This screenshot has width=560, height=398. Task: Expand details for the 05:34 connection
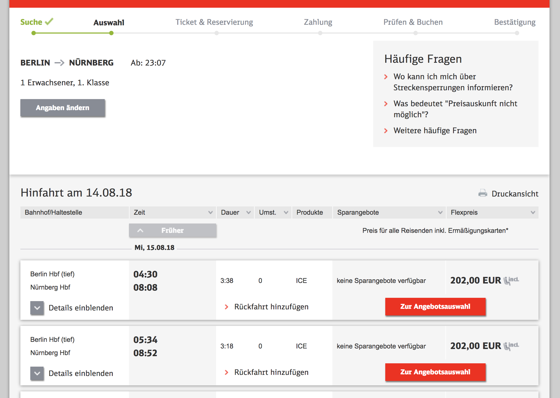pos(37,373)
